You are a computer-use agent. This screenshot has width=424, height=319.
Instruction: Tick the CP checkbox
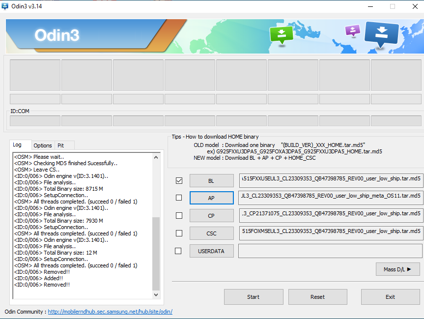coord(179,215)
